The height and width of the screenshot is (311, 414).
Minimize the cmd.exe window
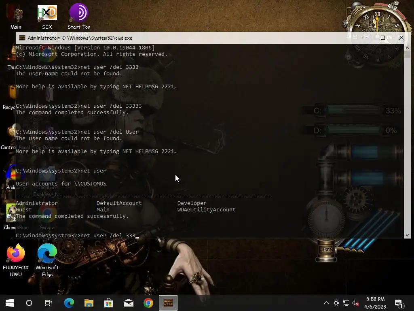tap(365, 38)
